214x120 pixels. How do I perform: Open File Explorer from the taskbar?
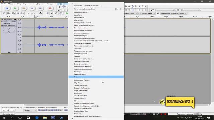point(45,118)
